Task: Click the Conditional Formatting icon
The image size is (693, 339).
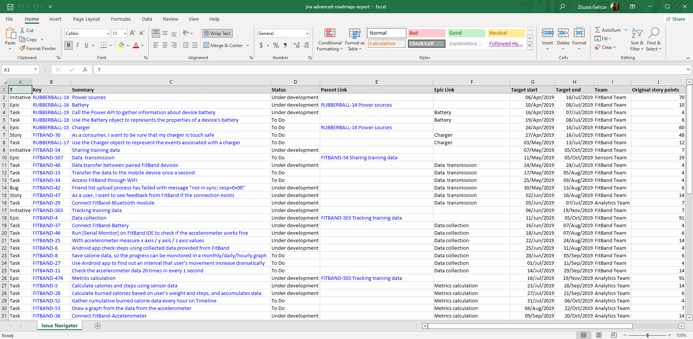Action: [x=330, y=34]
